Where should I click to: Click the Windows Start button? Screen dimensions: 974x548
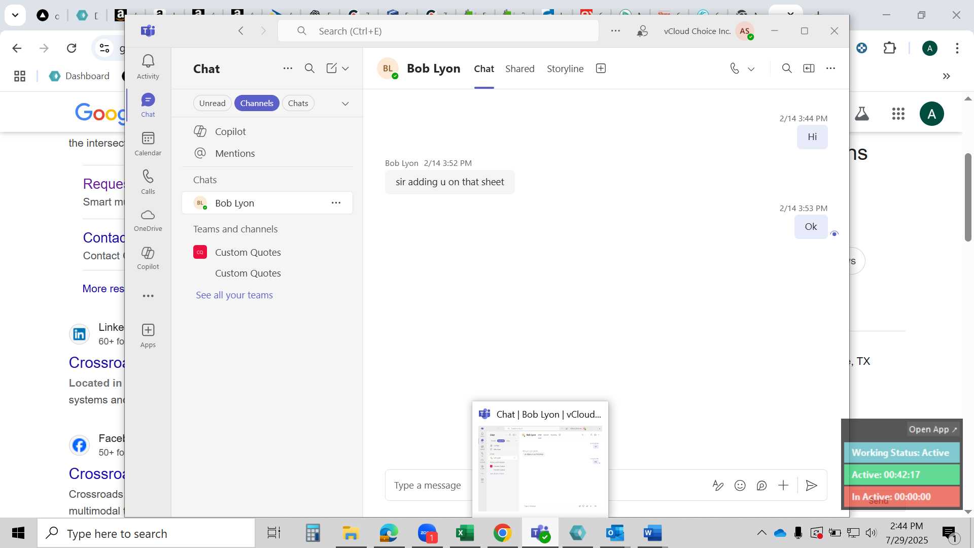point(18,533)
